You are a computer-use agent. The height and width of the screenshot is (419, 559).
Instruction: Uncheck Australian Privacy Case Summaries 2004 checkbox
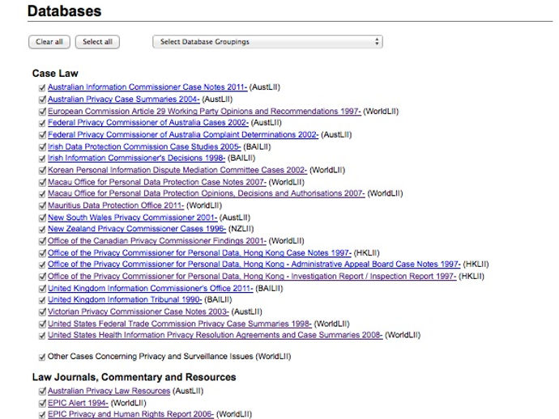42,99
